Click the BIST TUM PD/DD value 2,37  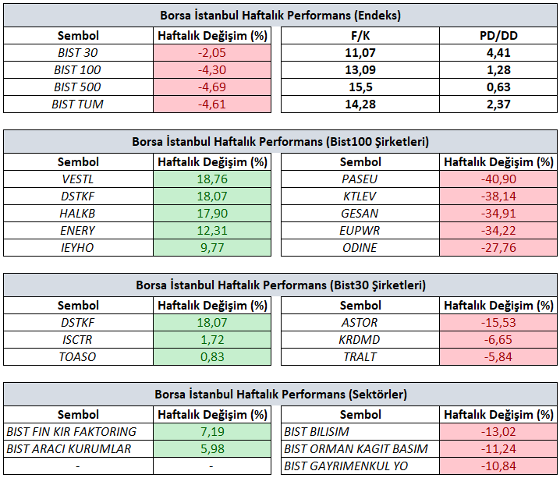498,104
